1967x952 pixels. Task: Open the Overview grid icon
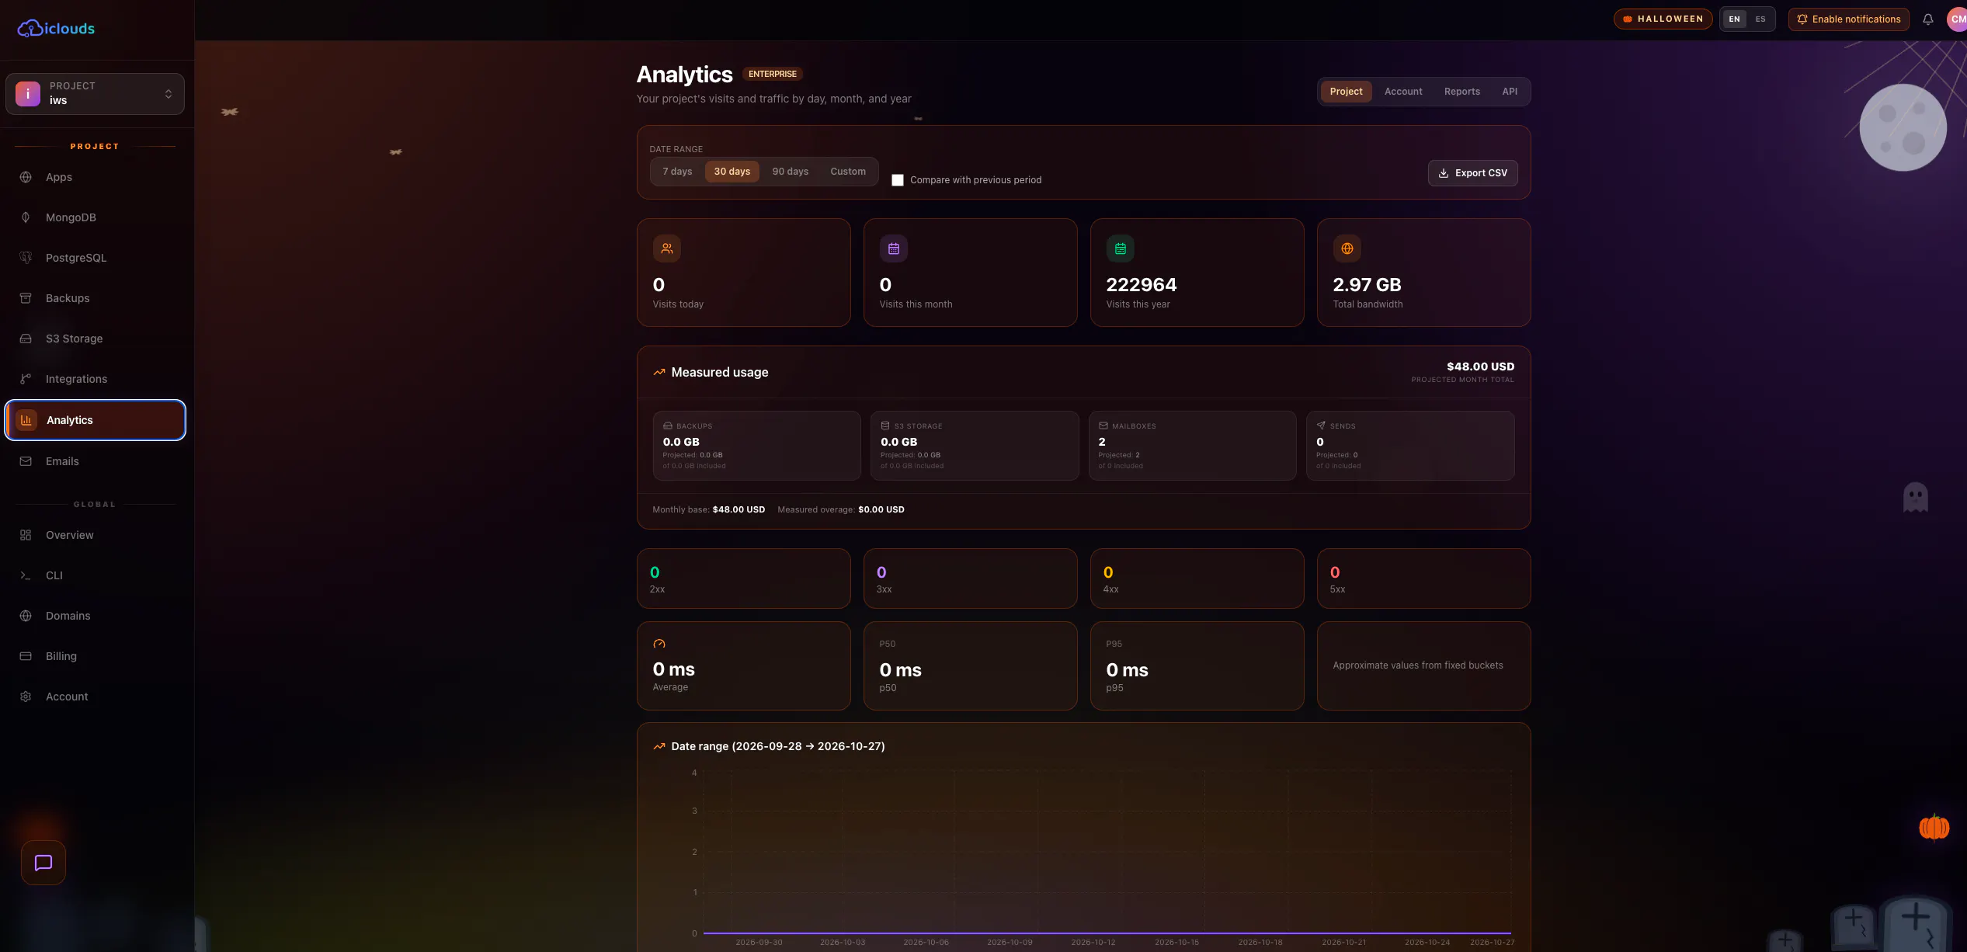click(26, 535)
